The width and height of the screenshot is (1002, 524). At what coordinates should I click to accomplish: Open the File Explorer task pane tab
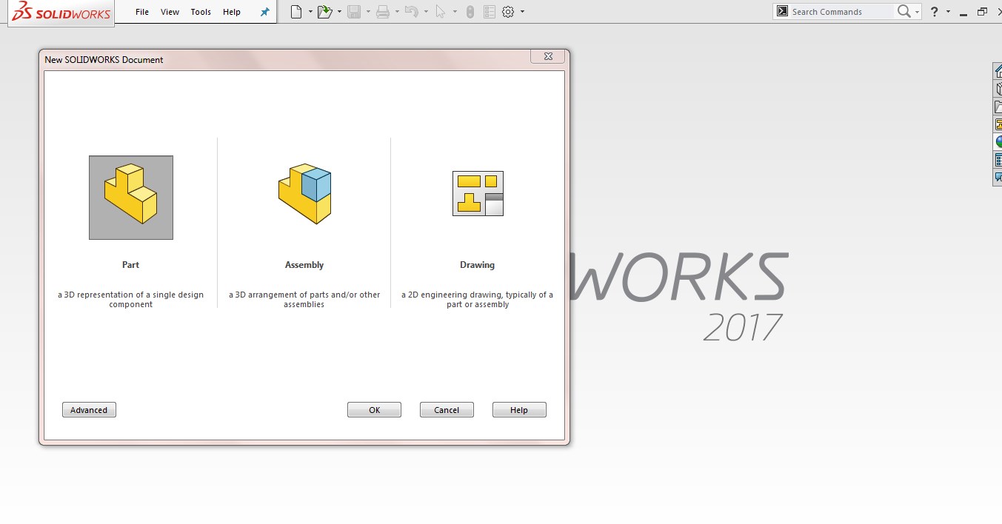[998, 107]
